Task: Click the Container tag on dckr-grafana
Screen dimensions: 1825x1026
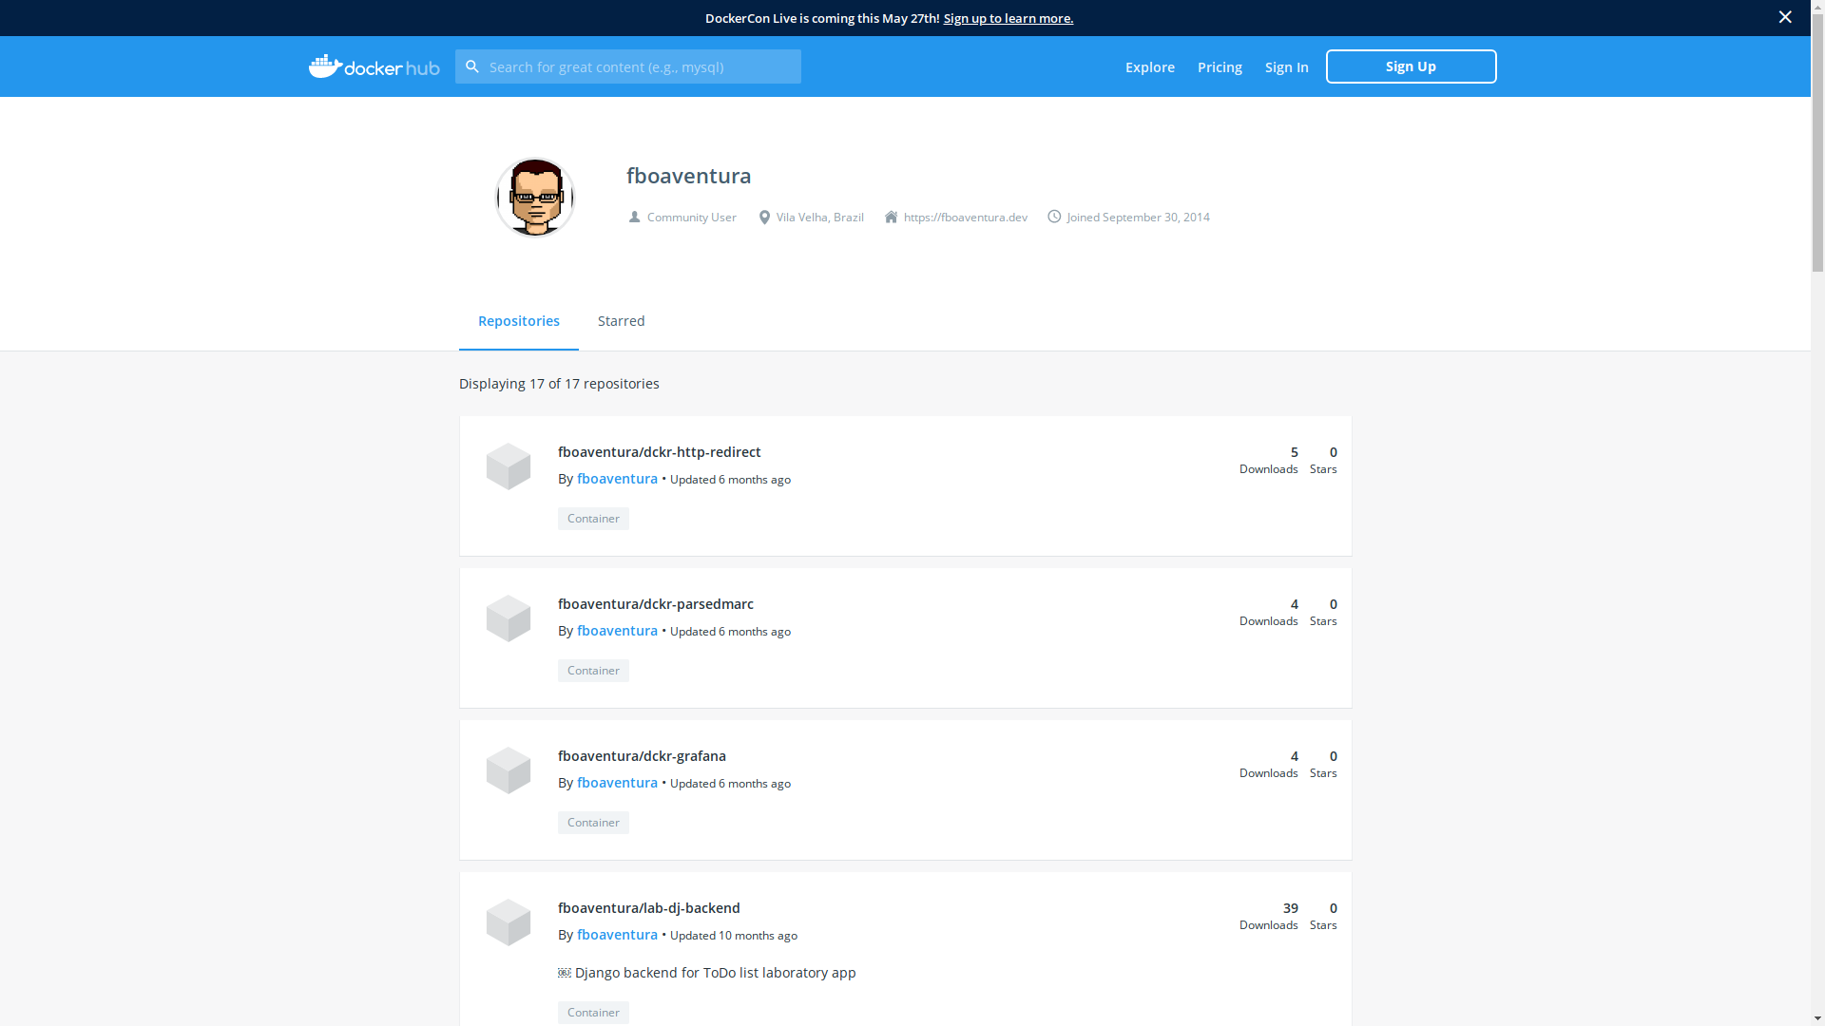Action: 593,823
